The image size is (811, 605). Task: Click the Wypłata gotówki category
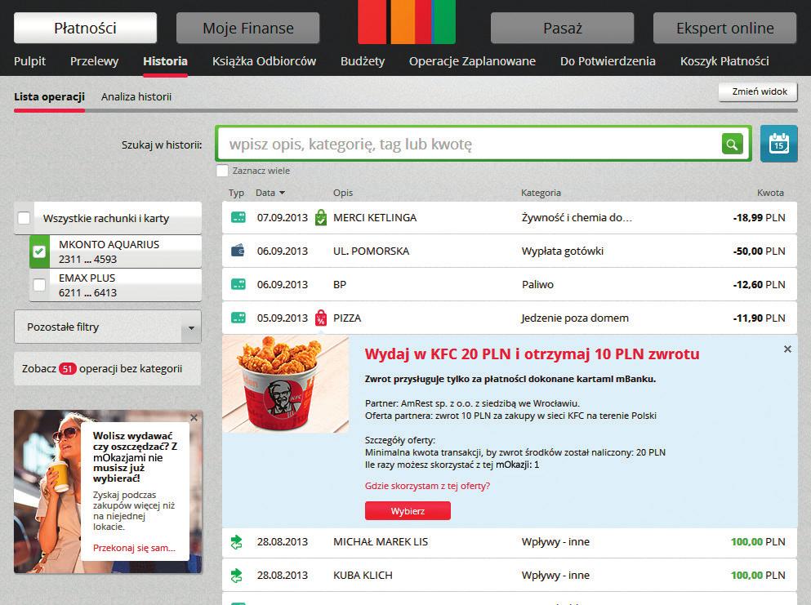(x=562, y=251)
